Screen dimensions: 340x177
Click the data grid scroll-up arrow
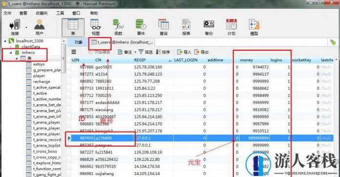coord(336,59)
